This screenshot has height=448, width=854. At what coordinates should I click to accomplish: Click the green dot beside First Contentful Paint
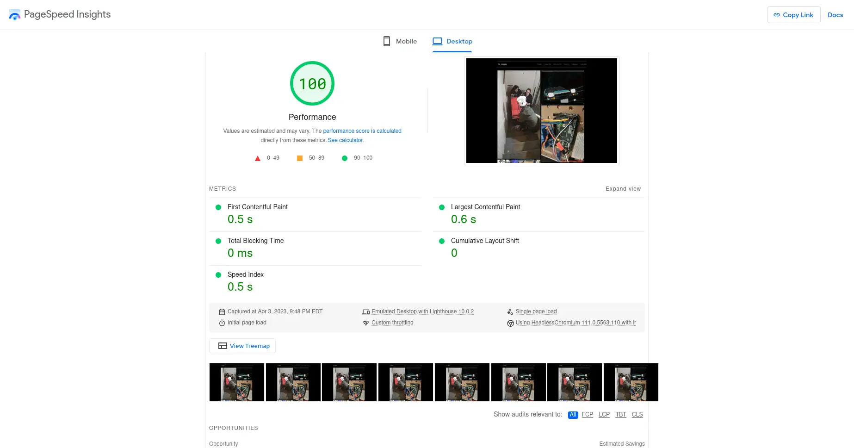[218, 207]
